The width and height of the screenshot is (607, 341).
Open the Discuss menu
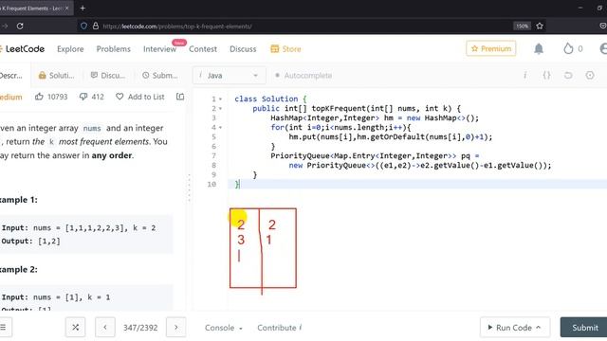coord(243,49)
